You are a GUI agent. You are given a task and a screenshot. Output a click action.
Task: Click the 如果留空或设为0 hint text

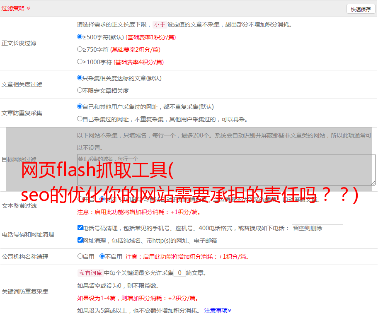point(118,286)
